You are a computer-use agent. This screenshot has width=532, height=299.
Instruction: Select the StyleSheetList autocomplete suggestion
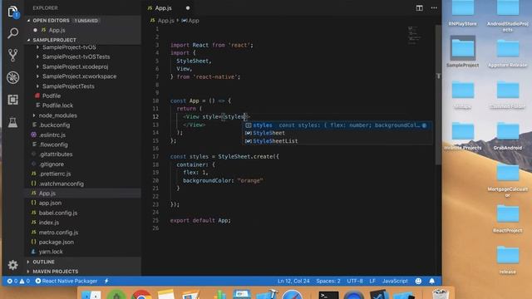click(337, 141)
